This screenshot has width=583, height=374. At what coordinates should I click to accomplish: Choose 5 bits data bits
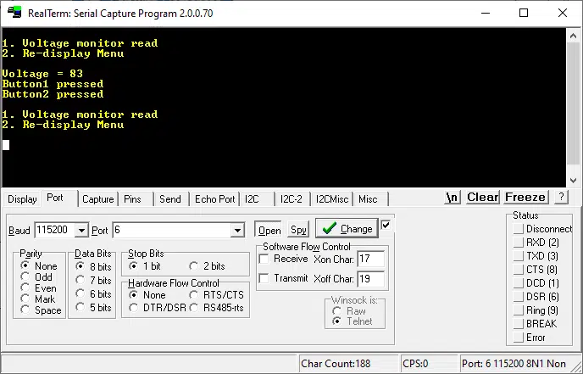pyautogui.click(x=94, y=307)
